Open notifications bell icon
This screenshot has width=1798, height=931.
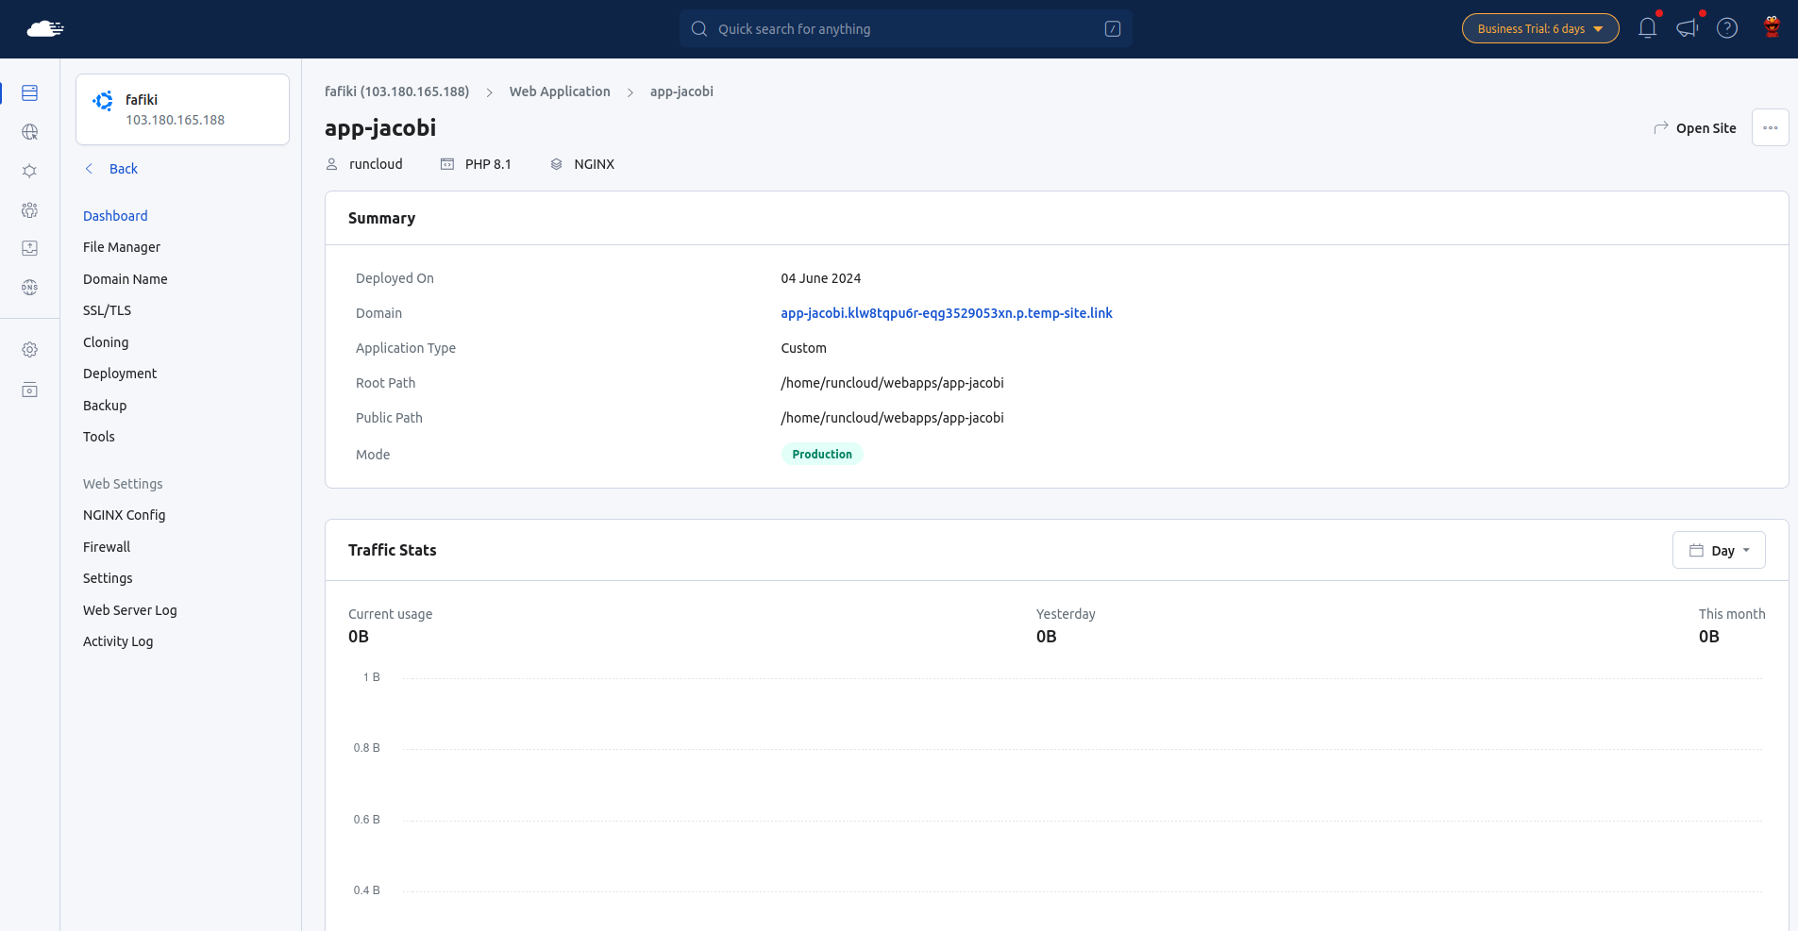click(x=1648, y=28)
